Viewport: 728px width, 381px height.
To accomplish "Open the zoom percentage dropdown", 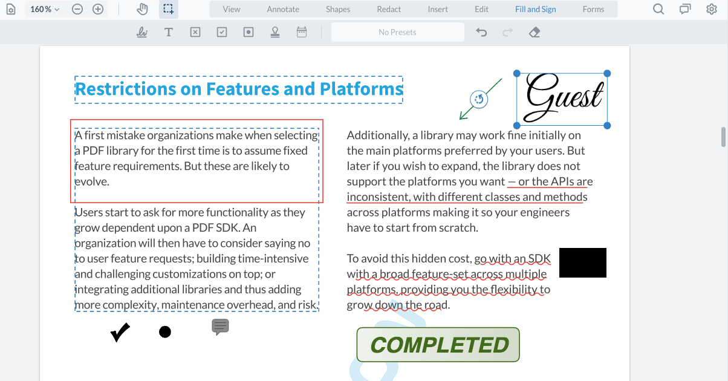I will (44, 9).
